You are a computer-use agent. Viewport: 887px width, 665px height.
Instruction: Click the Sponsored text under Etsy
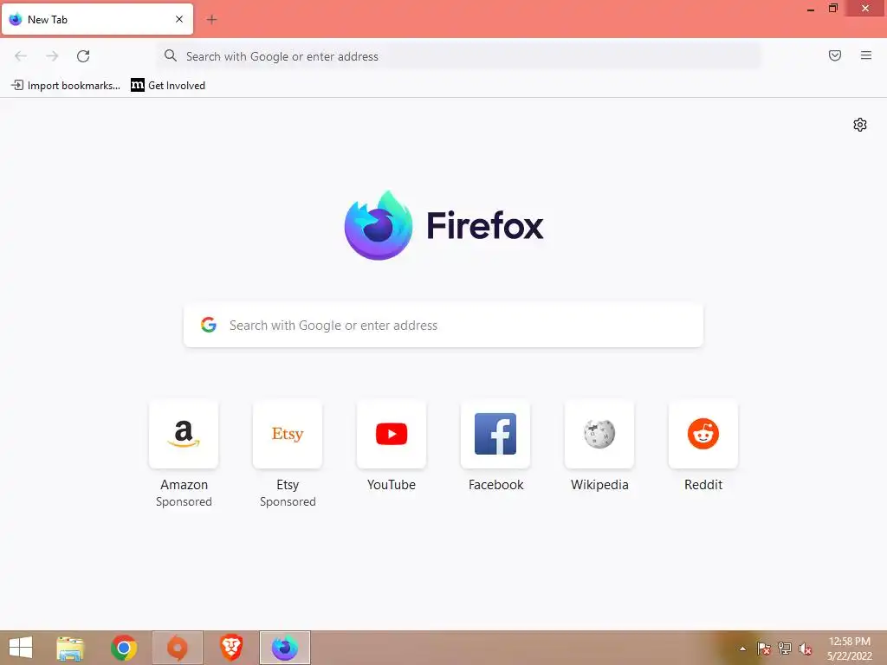[x=288, y=501]
